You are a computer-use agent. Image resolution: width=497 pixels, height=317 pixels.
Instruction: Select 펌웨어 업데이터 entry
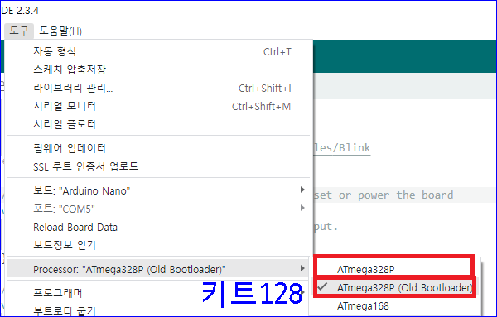[158, 148]
